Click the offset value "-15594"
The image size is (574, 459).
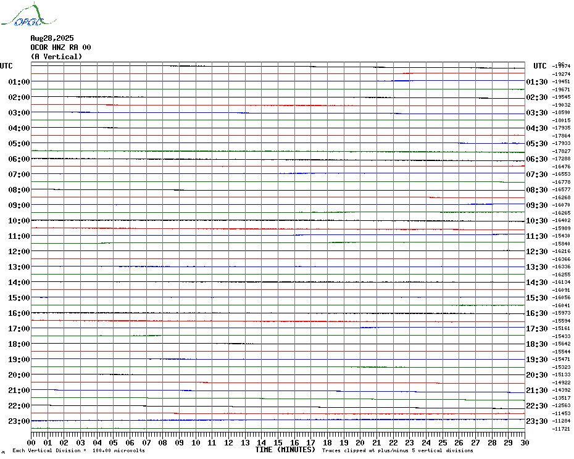pyautogui.click(x=561, y=321)
